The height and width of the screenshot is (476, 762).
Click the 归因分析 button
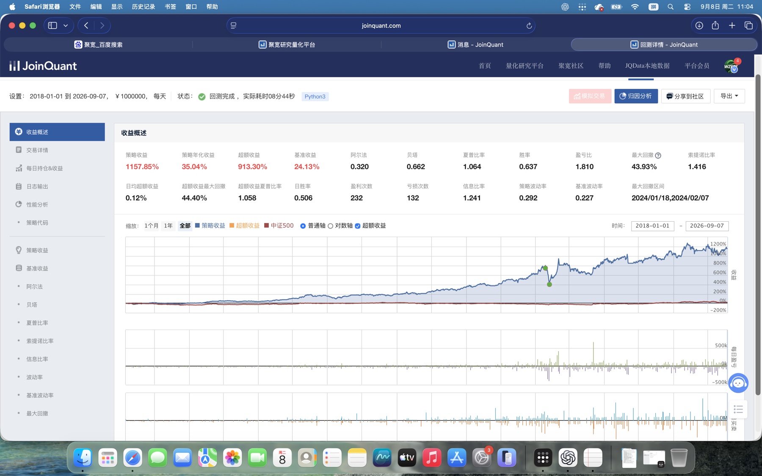click(636, 96)
